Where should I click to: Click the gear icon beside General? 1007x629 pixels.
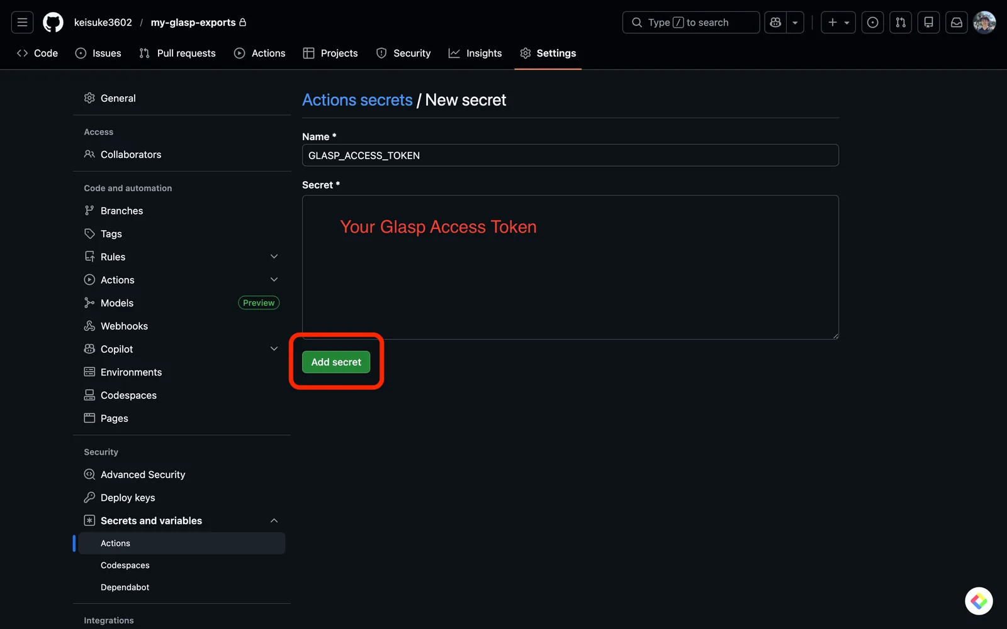89,98
